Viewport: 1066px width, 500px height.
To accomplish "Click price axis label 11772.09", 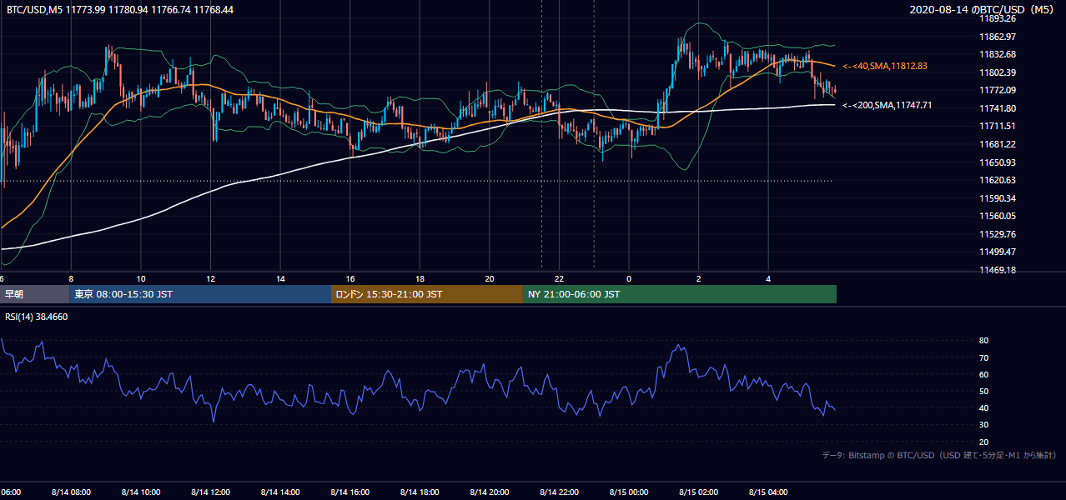I will tap(998, 90).
